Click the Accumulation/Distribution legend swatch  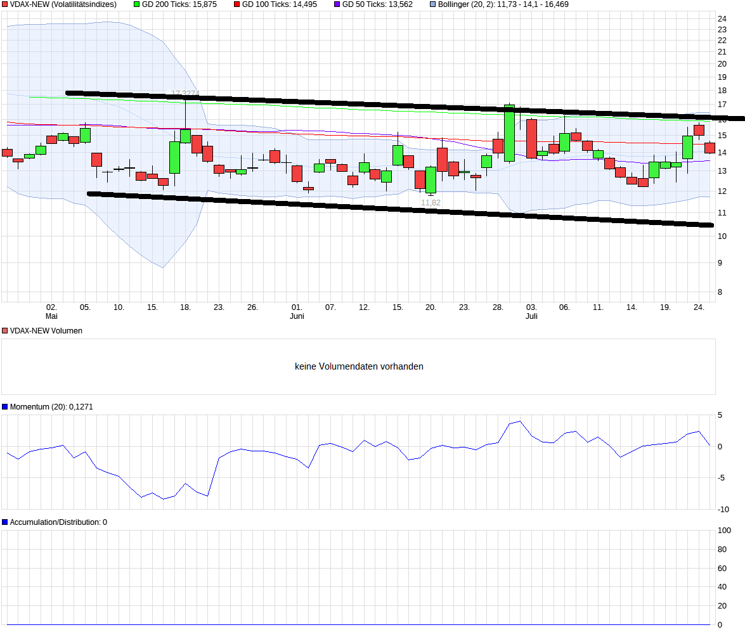pyautogui.click(x=4, y=522)
